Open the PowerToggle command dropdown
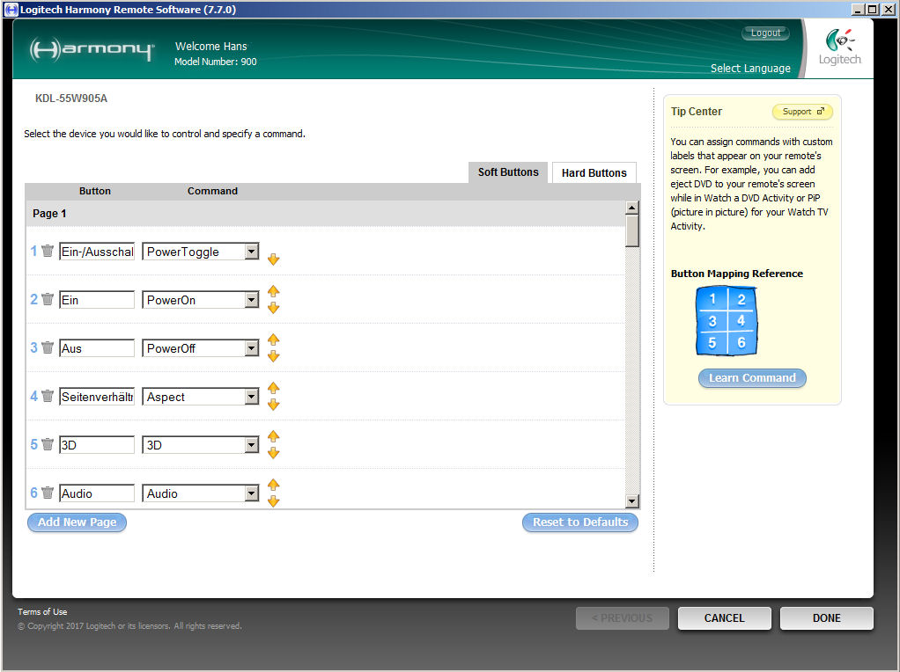The height and width of the screenshot is (672, 900). pyautogui.click(x=251, y=252)
